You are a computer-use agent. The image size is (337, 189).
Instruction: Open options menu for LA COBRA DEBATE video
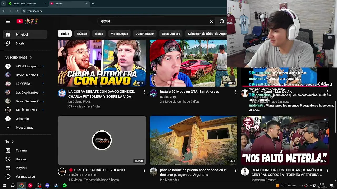[x=144, y=92]
